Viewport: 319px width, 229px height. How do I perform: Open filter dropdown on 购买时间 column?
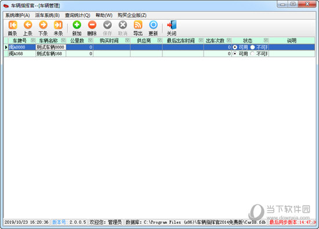(x=128, y=40)
